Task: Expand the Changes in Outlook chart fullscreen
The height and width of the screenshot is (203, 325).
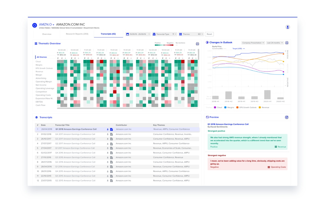Action: [287, 43]
